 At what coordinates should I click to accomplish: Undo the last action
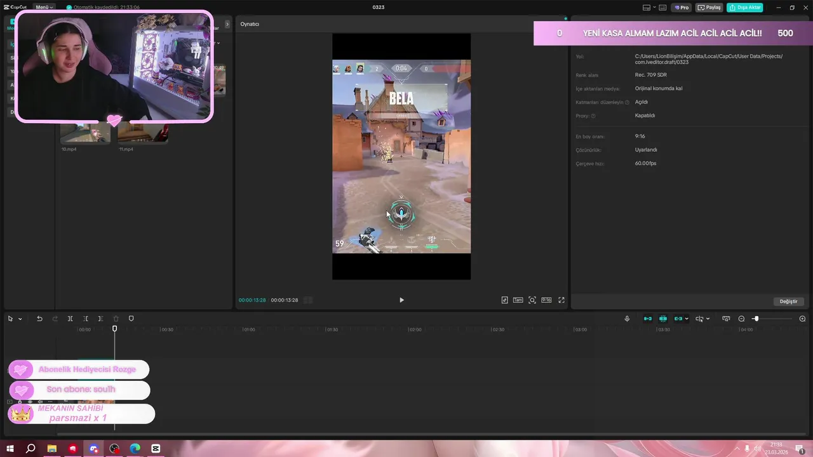39,319
